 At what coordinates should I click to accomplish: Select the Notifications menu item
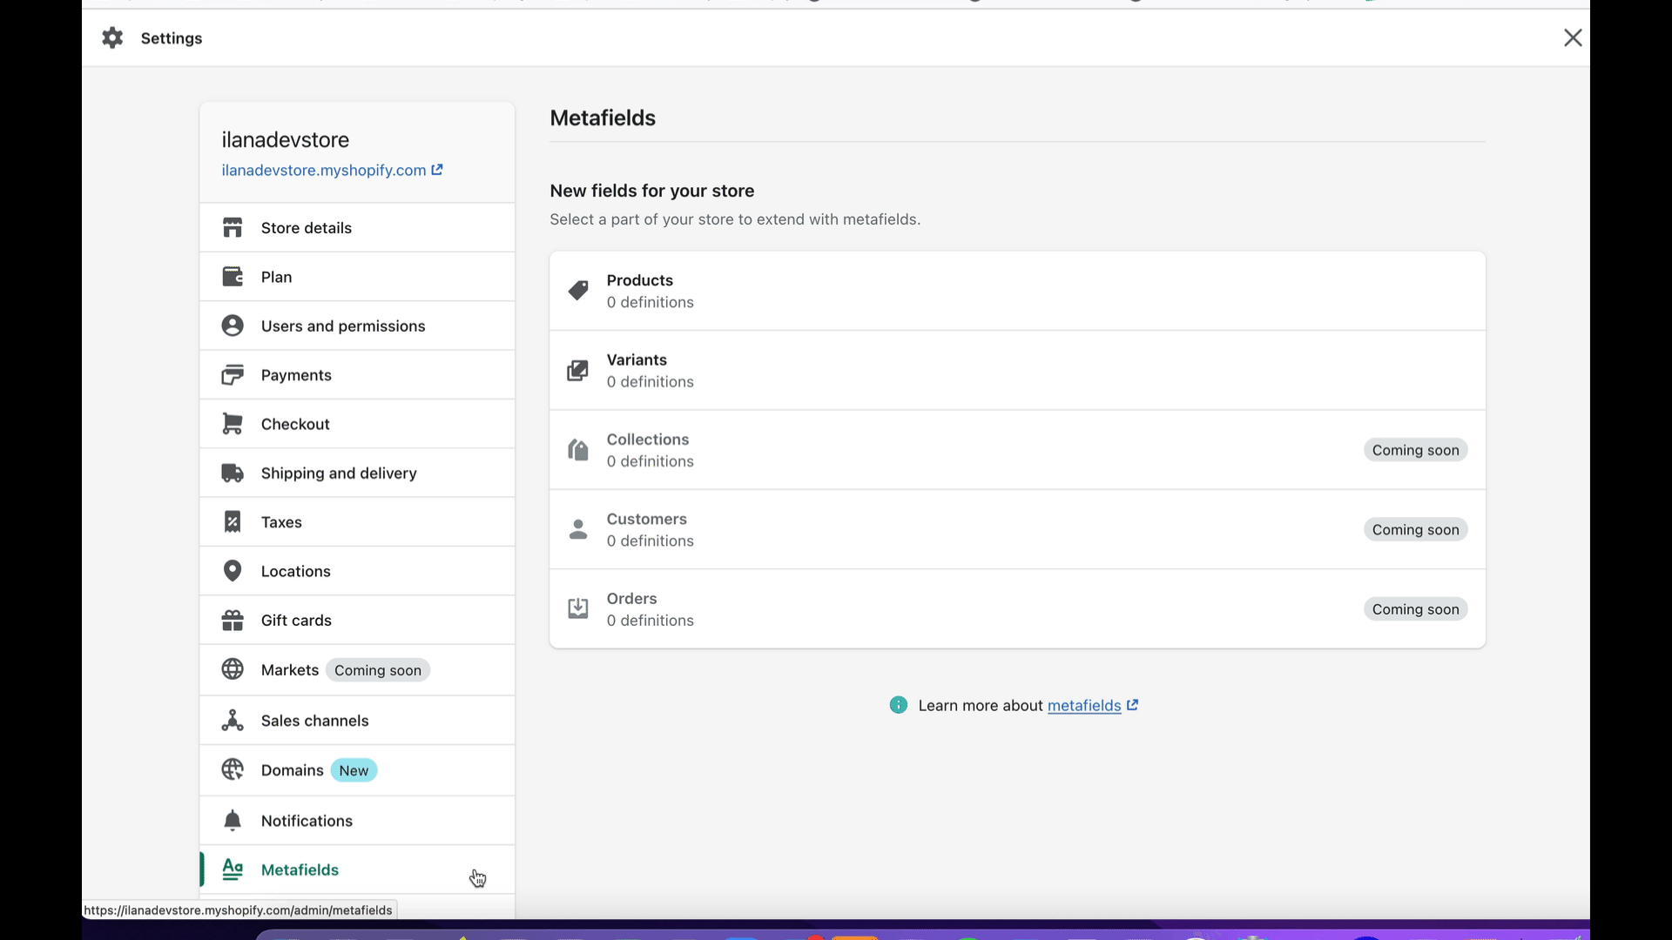pos(307,821)
